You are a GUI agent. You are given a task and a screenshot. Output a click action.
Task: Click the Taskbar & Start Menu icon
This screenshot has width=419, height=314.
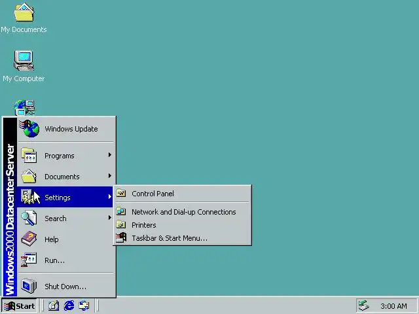coord(121,237)
